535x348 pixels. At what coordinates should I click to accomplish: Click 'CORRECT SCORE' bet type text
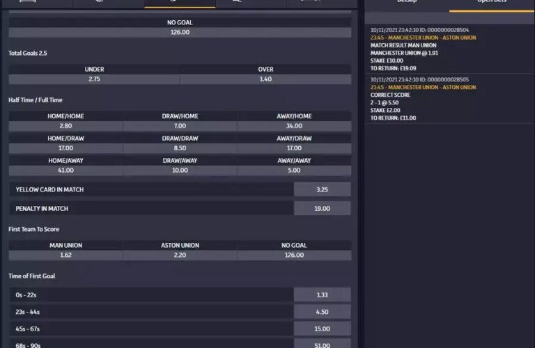click(390, 95)
